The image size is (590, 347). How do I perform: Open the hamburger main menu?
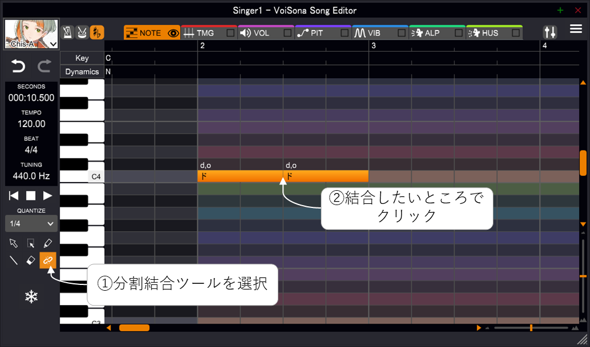[x=576, y=29]
